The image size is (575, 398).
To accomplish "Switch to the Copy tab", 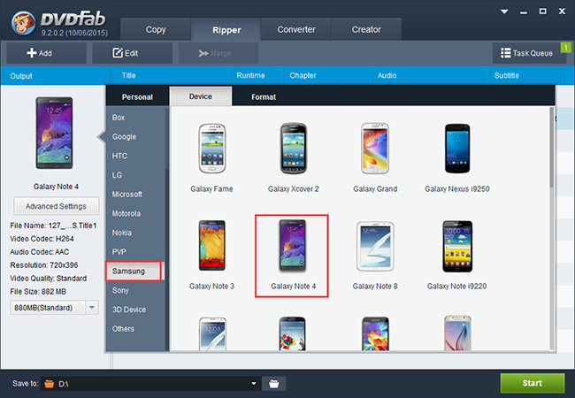I will [x=156, y=29].
